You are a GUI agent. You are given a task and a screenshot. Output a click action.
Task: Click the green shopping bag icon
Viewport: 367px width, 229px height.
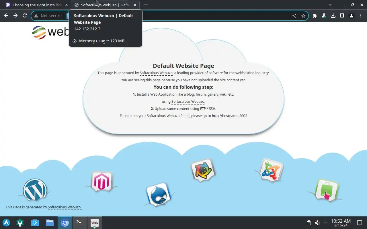pyautogui.click(x=327, y=190)
